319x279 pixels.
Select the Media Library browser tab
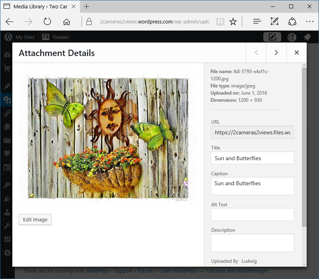pyautogui.click(x=40, y=7)
